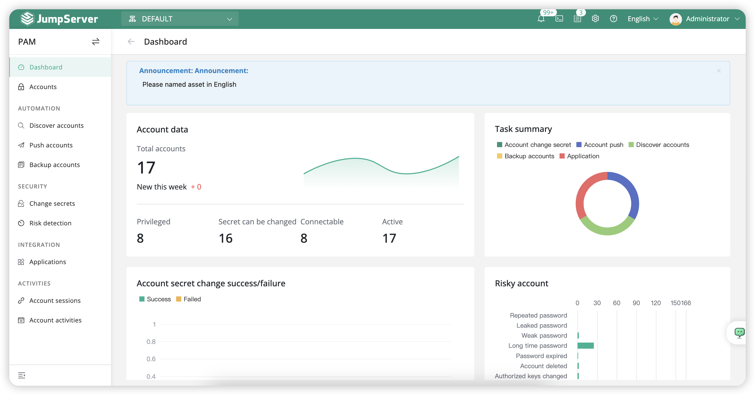Open the tickets list icon
Image resolution: width=755 pixels, height=395 pixels.
coord(577,19)
